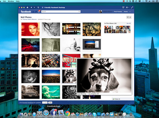Open the black-and-white flower thumbnail
Screen dimensions: 159x118
31,76
